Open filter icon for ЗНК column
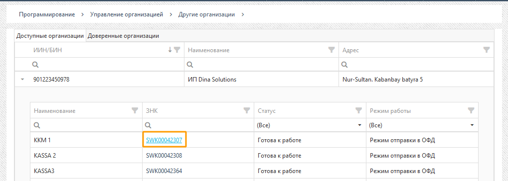This screenshot has width=508, height=181. (247, 110)
